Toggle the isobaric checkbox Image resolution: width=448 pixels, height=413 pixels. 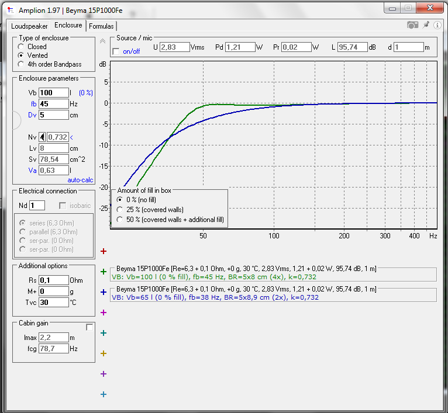click(62, 206)
